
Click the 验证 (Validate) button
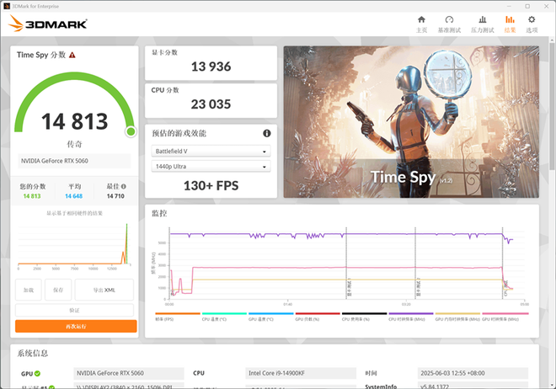coord(76,310)
